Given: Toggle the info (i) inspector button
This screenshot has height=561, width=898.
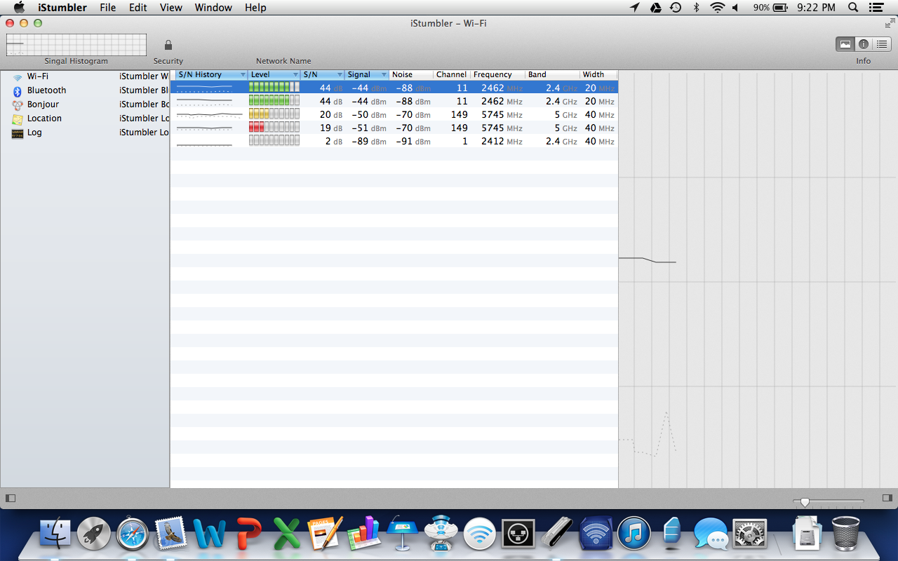Looking at the screenshot, I should pyautogui.click(x=864, y=44).
